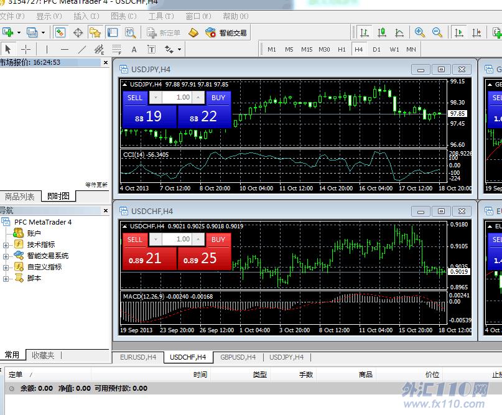The width and height of the screenshot is (502, 415).
Task: Select the text A tool
Action: (x=134, y=49)
